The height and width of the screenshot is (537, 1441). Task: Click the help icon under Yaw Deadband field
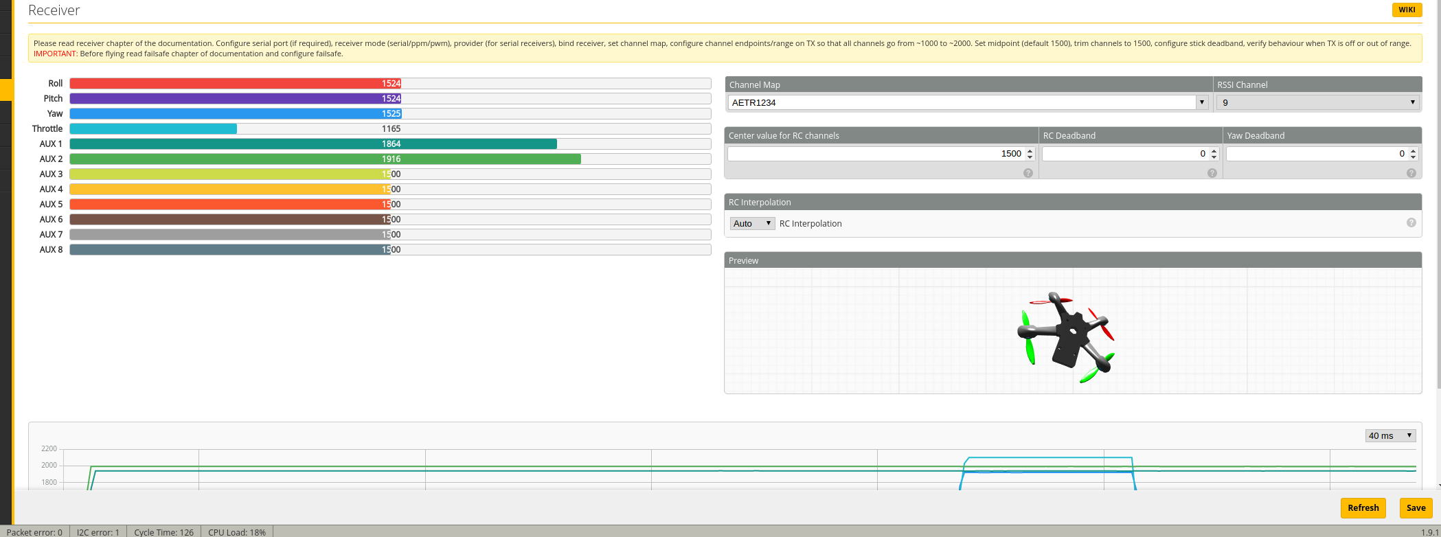pyautogui.click(x=1411, y=173)
